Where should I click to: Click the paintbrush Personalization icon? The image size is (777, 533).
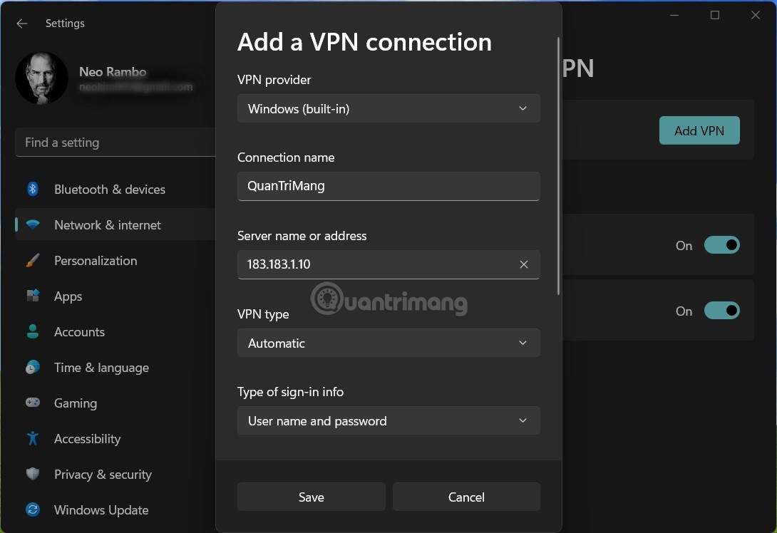(x=33, y=260)
